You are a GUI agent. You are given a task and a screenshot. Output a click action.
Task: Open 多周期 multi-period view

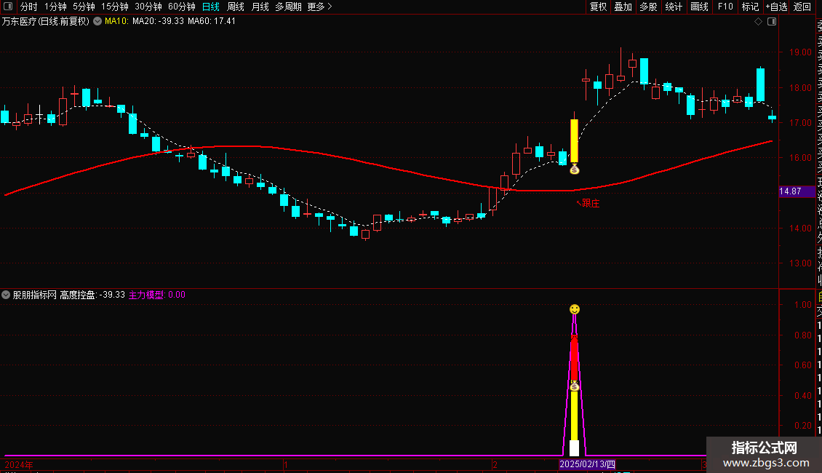point(288,7)
